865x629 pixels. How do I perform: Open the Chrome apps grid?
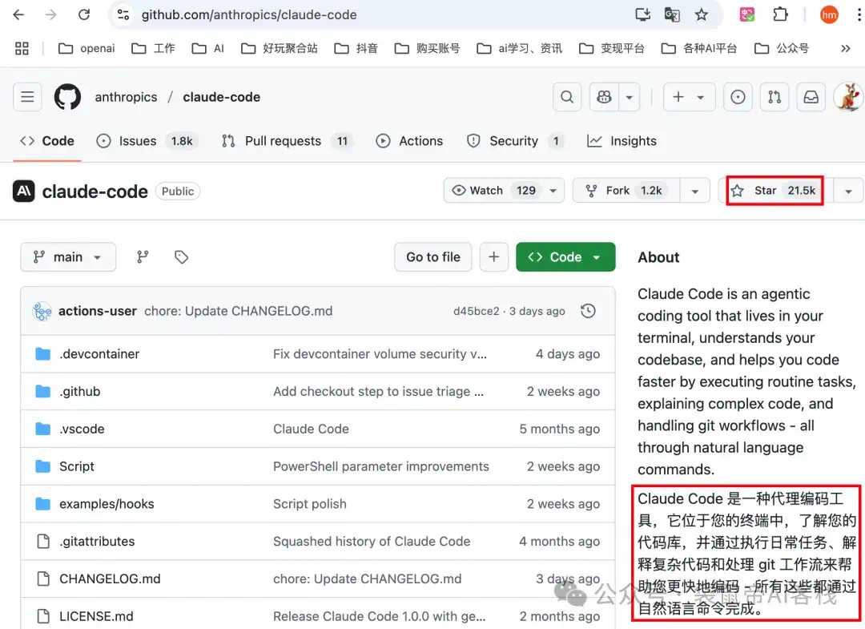(22, 49)
